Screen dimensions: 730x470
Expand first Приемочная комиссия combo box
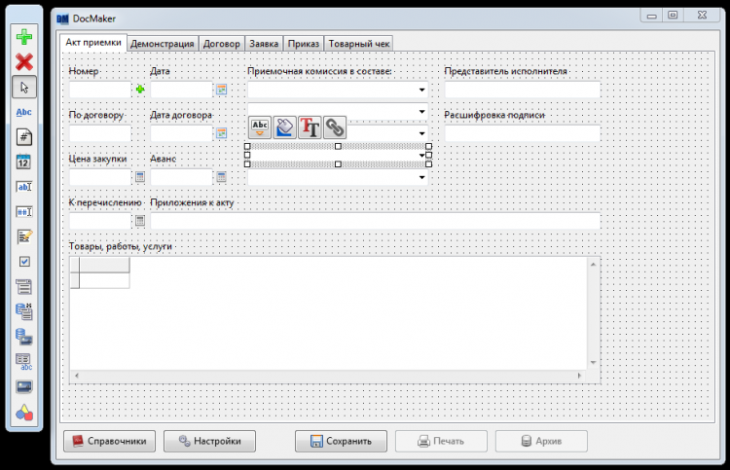(421, 90)
